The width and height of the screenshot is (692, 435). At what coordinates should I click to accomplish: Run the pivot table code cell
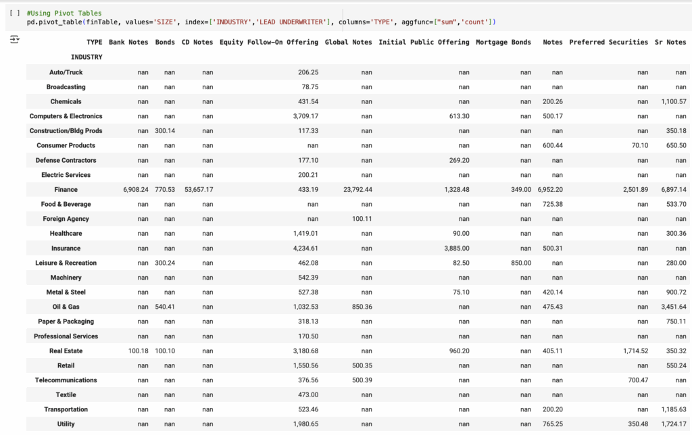click(15, 14)
